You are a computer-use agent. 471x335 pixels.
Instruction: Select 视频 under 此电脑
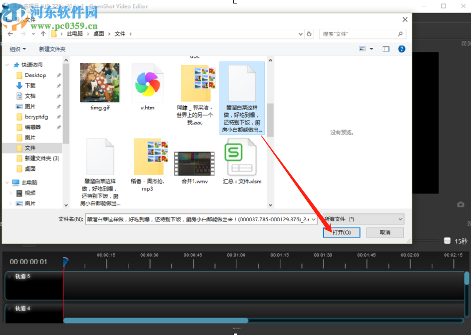click(x=30, y=193)
